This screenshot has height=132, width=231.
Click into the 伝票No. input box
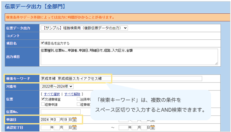pyautogui.click(x=61, y=111)
